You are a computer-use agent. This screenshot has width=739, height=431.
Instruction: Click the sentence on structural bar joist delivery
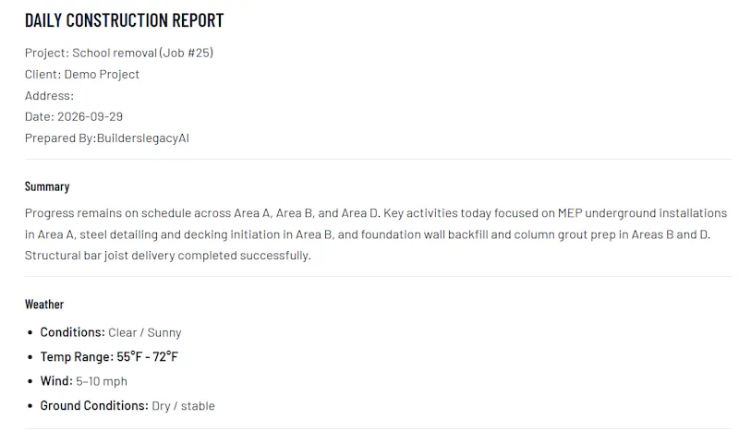point(168,256)
